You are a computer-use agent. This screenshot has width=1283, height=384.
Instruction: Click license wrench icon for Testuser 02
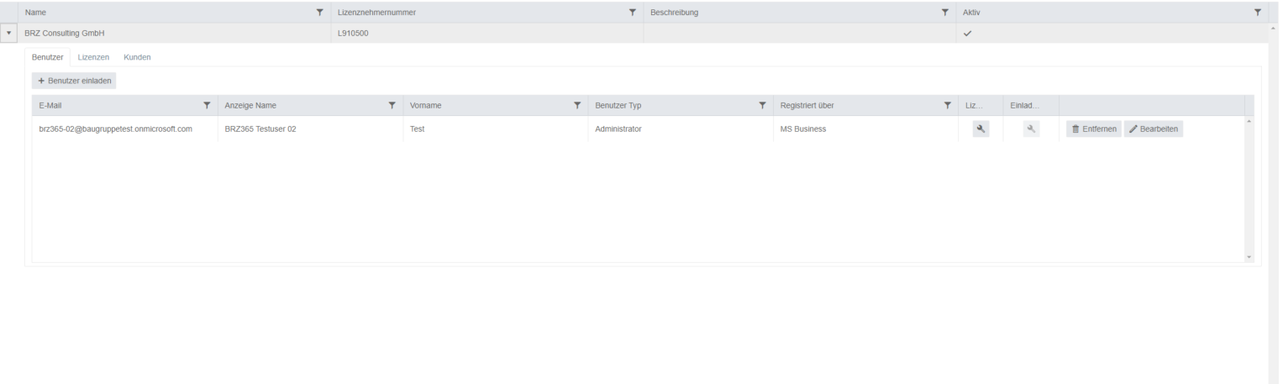(x=981, y=129)
